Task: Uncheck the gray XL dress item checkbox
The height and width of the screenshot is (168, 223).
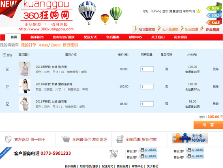Action: [8, 69]
